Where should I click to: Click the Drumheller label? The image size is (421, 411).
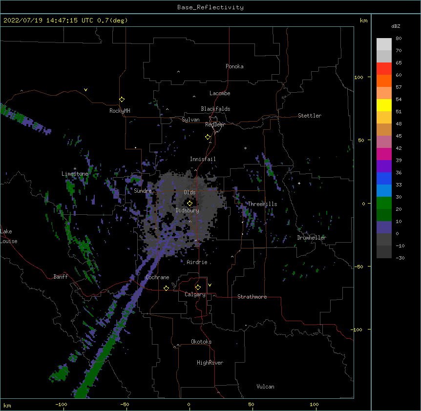(312, 238)
